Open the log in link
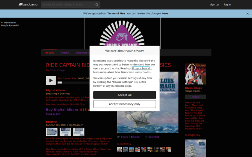Viewport: 252px width, 157px height. 227,5
